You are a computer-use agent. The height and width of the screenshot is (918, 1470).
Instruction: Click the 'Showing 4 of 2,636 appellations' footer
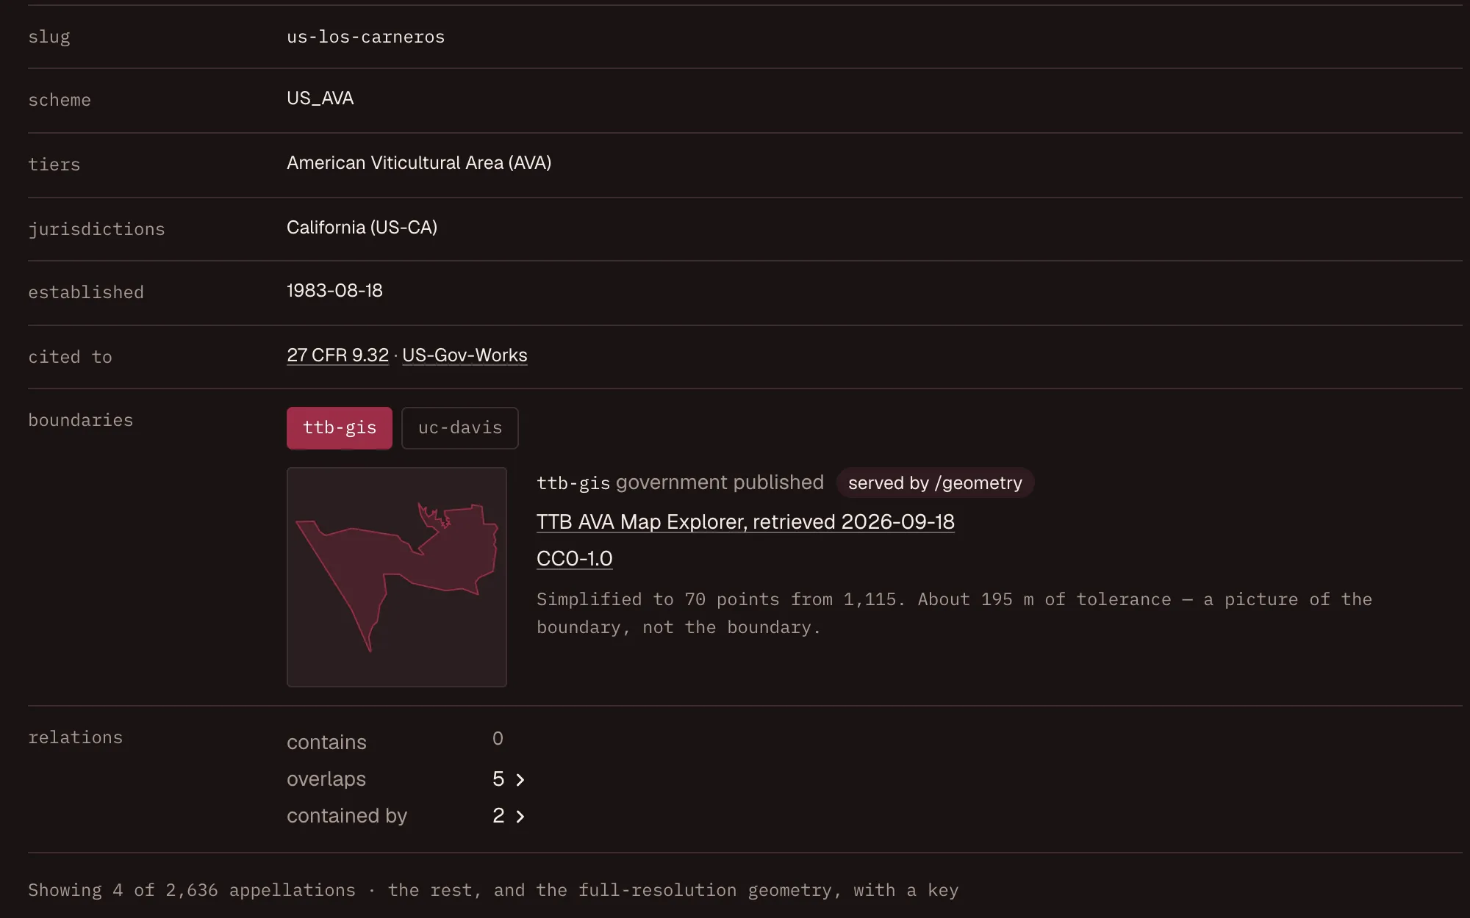click(x=493, y=890)
